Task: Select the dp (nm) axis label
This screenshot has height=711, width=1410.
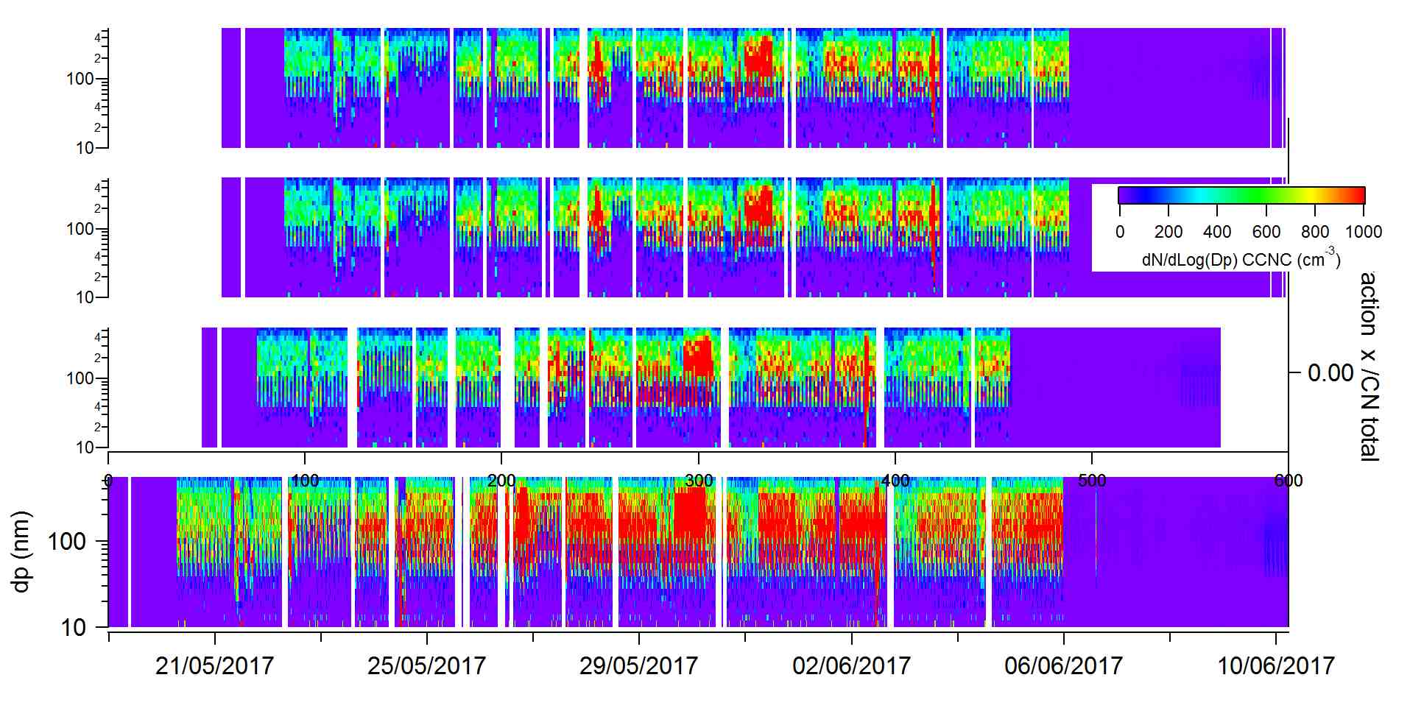Action: [21, 551]
